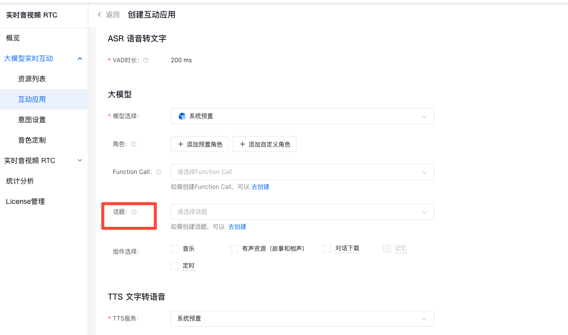
Task: Enable the 定时 checkbox
Action: click(175, 266)
